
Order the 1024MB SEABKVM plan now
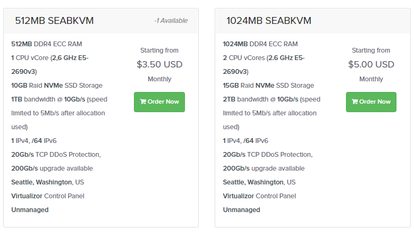click(371, 102)
